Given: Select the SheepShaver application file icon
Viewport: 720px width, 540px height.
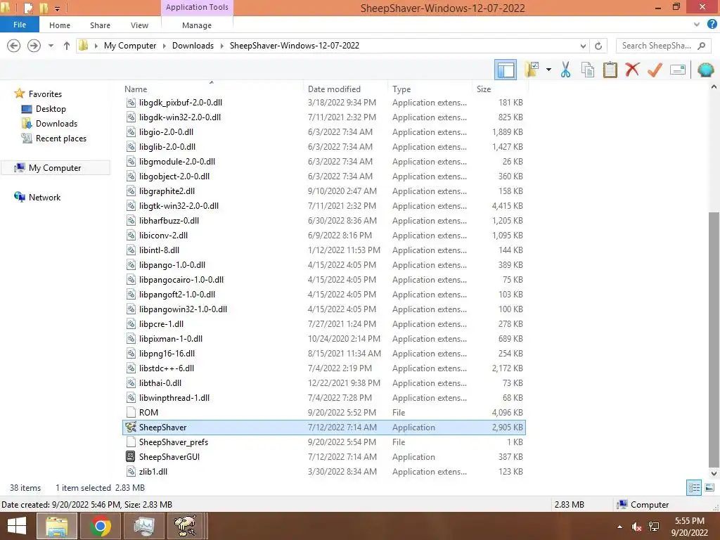Looking at the screenshot, I should click(x=131, y=427).
